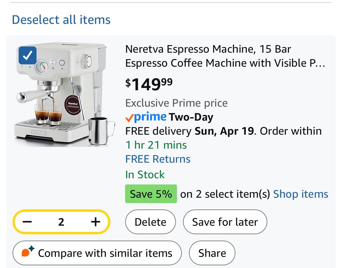
Task: Click the $149.99 price
Action: coord(149,84)
